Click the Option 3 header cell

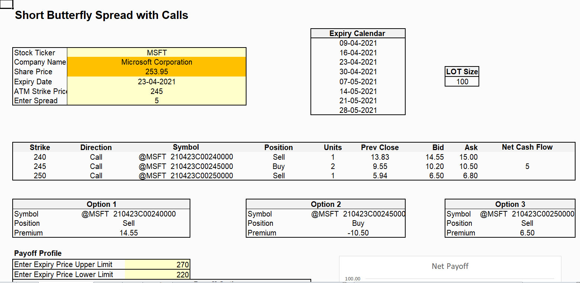(510, 204)
